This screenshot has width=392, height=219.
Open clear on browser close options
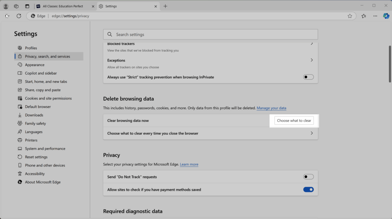coord(211,133)
